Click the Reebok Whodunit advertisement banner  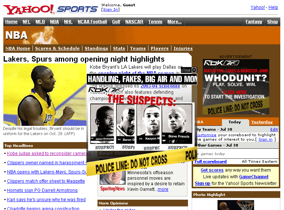236,87
